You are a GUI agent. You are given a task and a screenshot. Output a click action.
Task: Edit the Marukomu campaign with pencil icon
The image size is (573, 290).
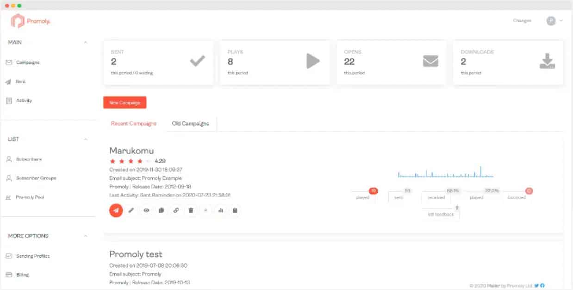[x=131, y=210]
